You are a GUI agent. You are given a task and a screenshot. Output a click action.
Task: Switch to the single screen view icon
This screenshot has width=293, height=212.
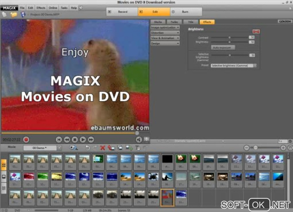[4, 176]
